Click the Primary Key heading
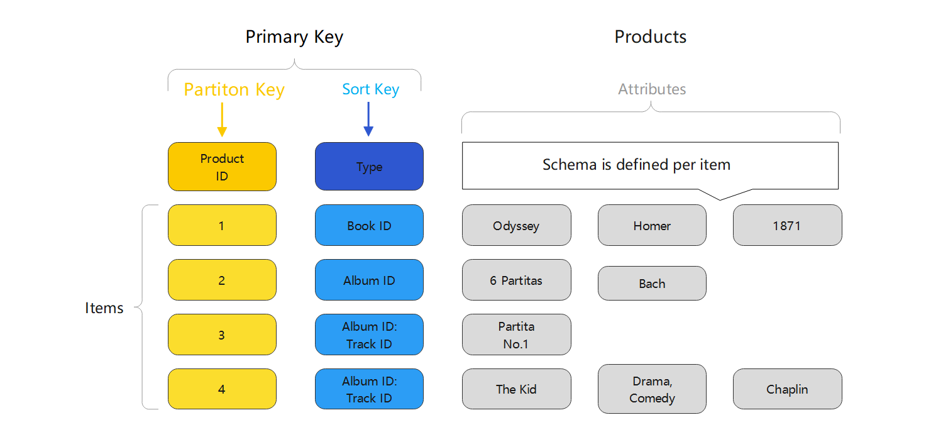Viewport: 931px width, 437px height. pos(294,37)
